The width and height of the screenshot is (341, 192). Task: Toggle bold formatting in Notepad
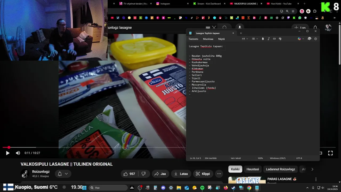(263, 39)
